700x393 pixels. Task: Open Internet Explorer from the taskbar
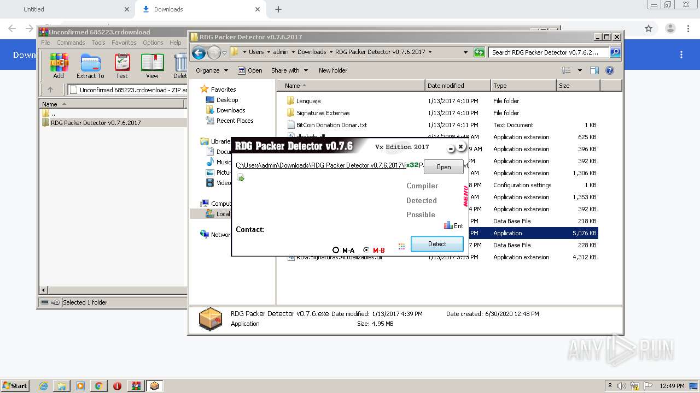click(x=43, y=386)
